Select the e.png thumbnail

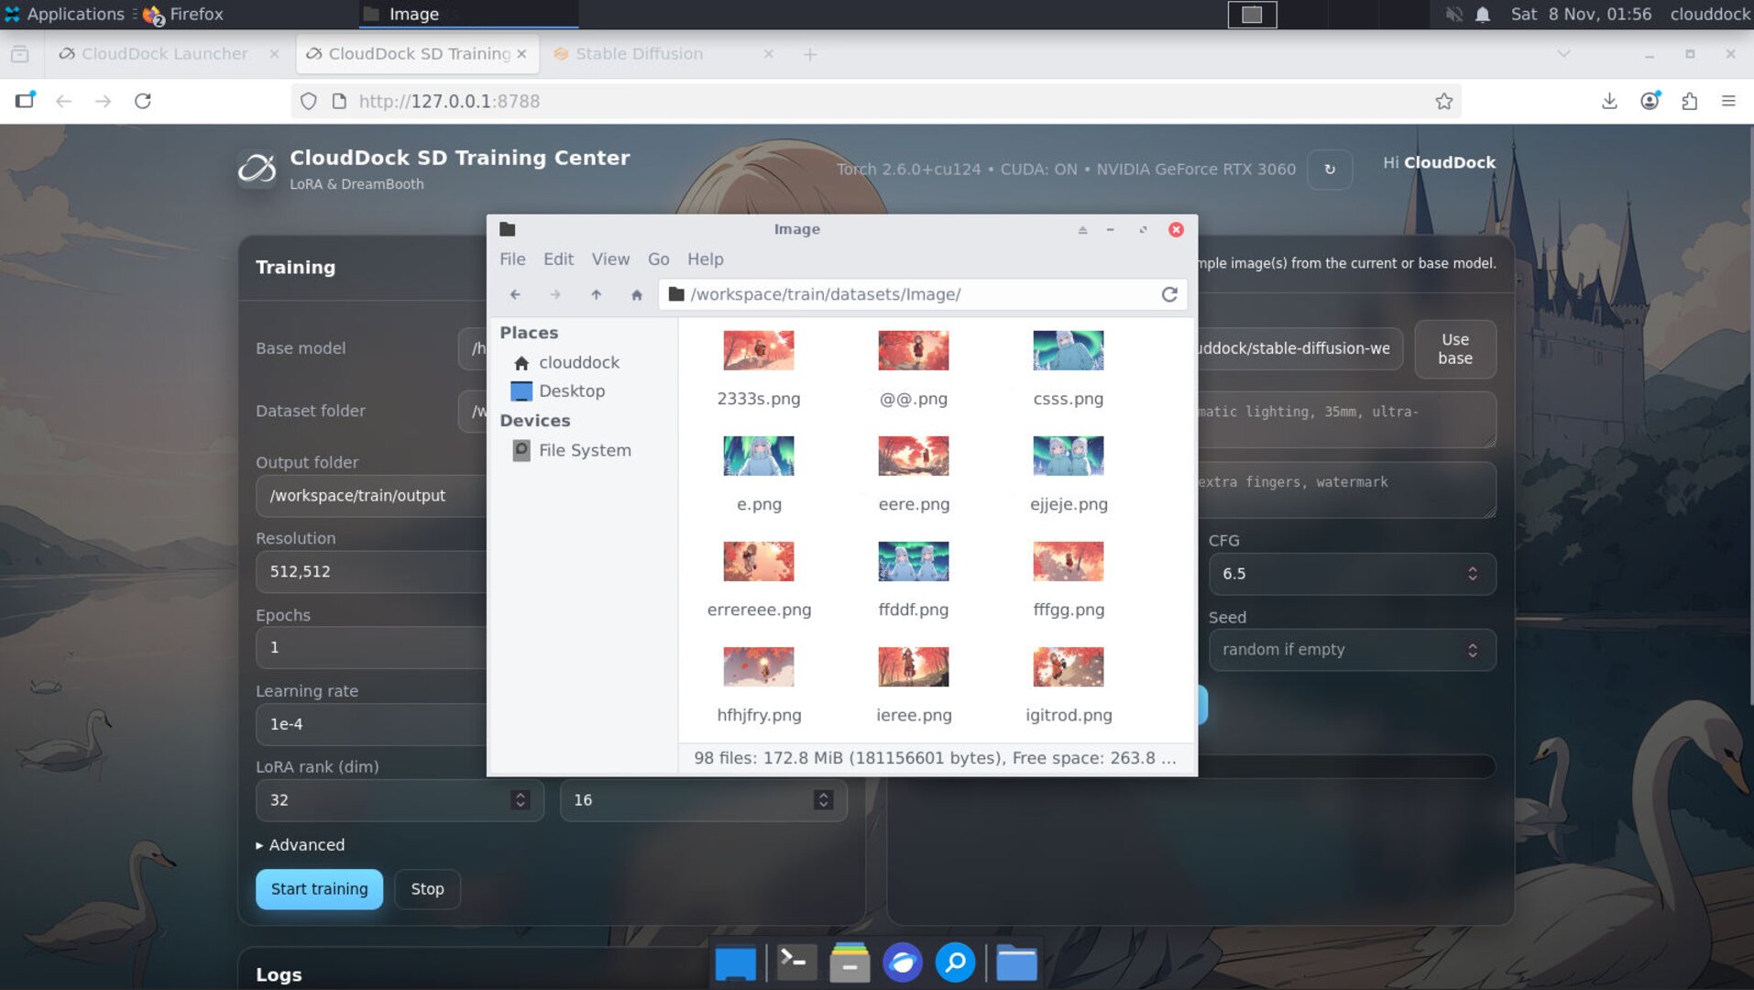[758, 456]
